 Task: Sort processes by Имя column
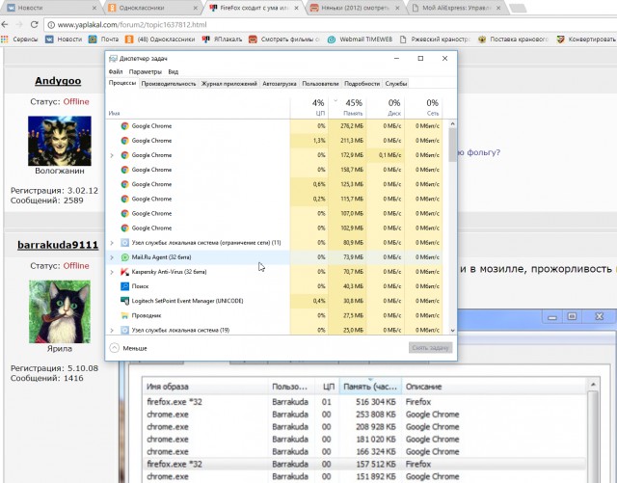198,107
